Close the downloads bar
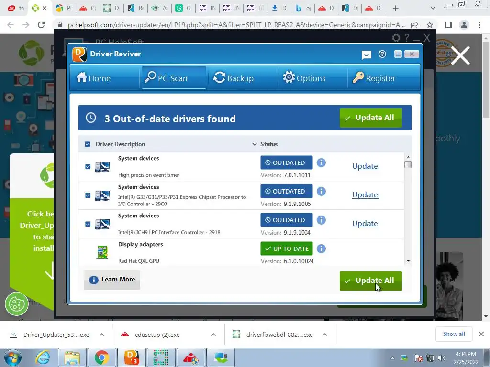 481,334
